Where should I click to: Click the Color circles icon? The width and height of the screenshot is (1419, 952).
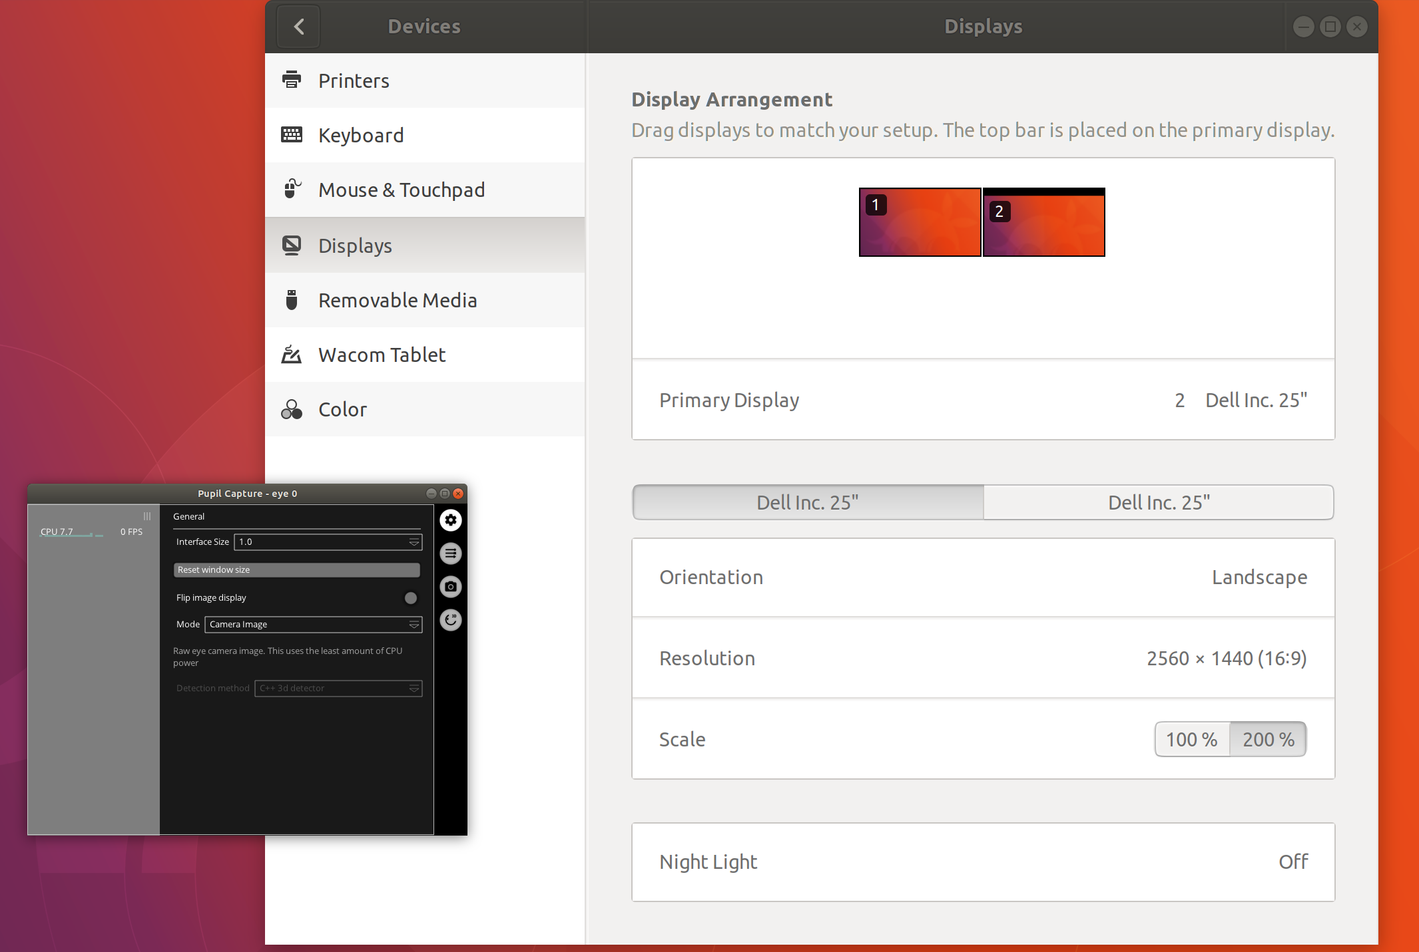point(292,409)
